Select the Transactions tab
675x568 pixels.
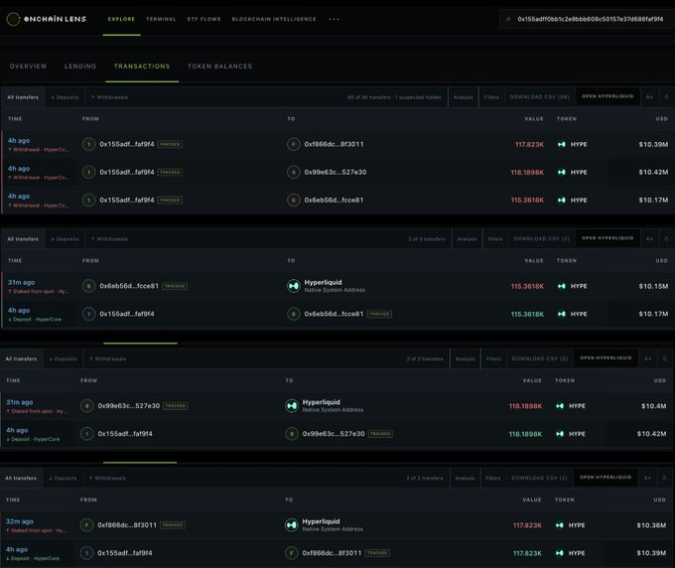point(142,67)
